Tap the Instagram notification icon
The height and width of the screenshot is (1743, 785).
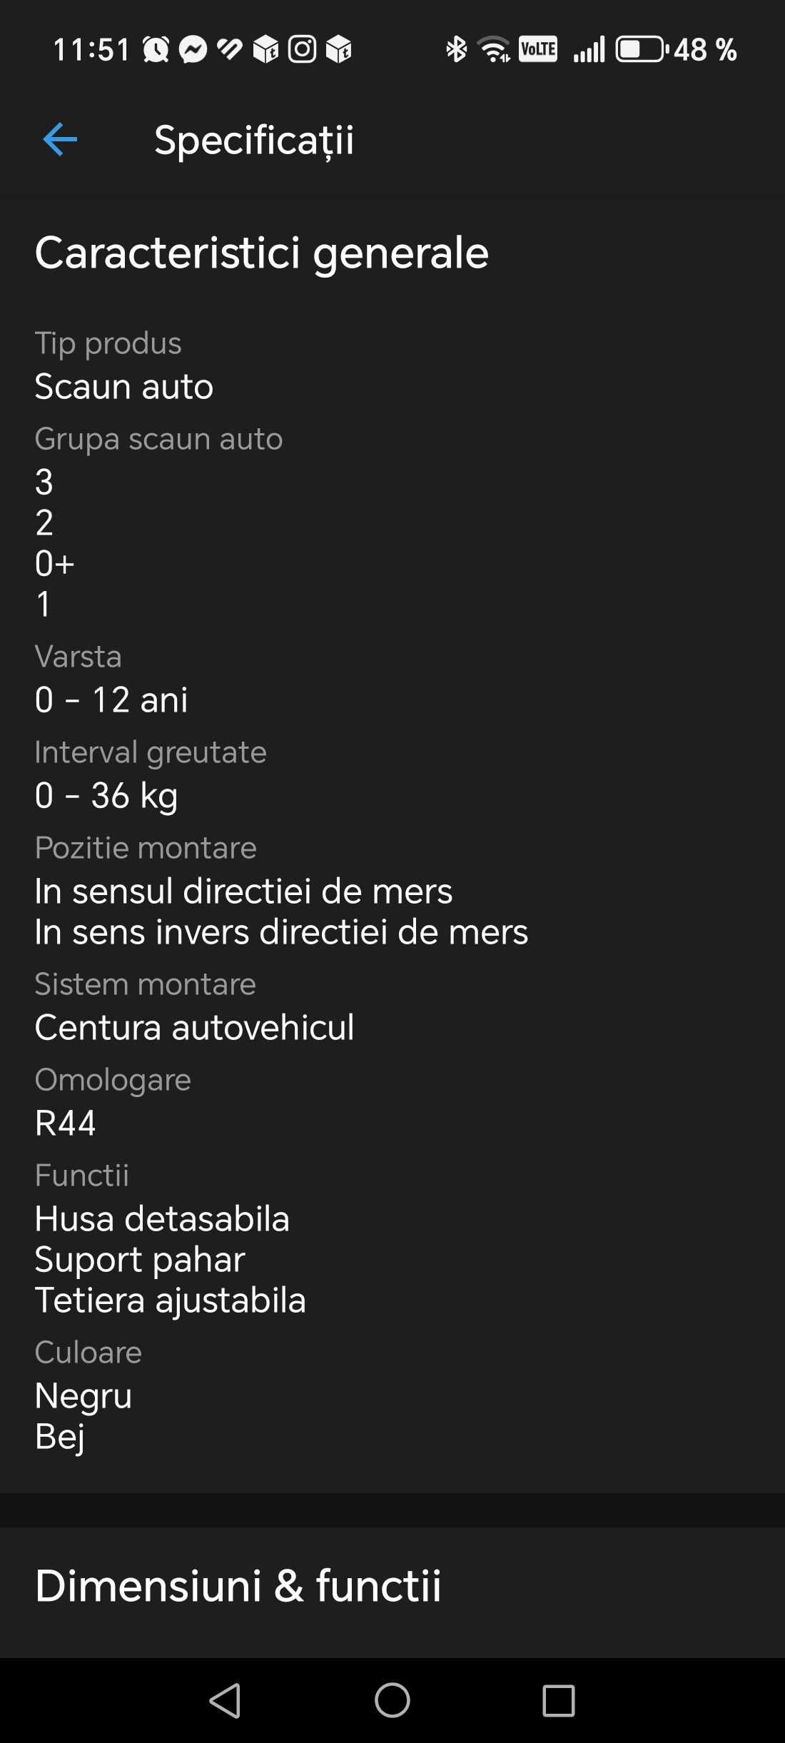(303, 49)
